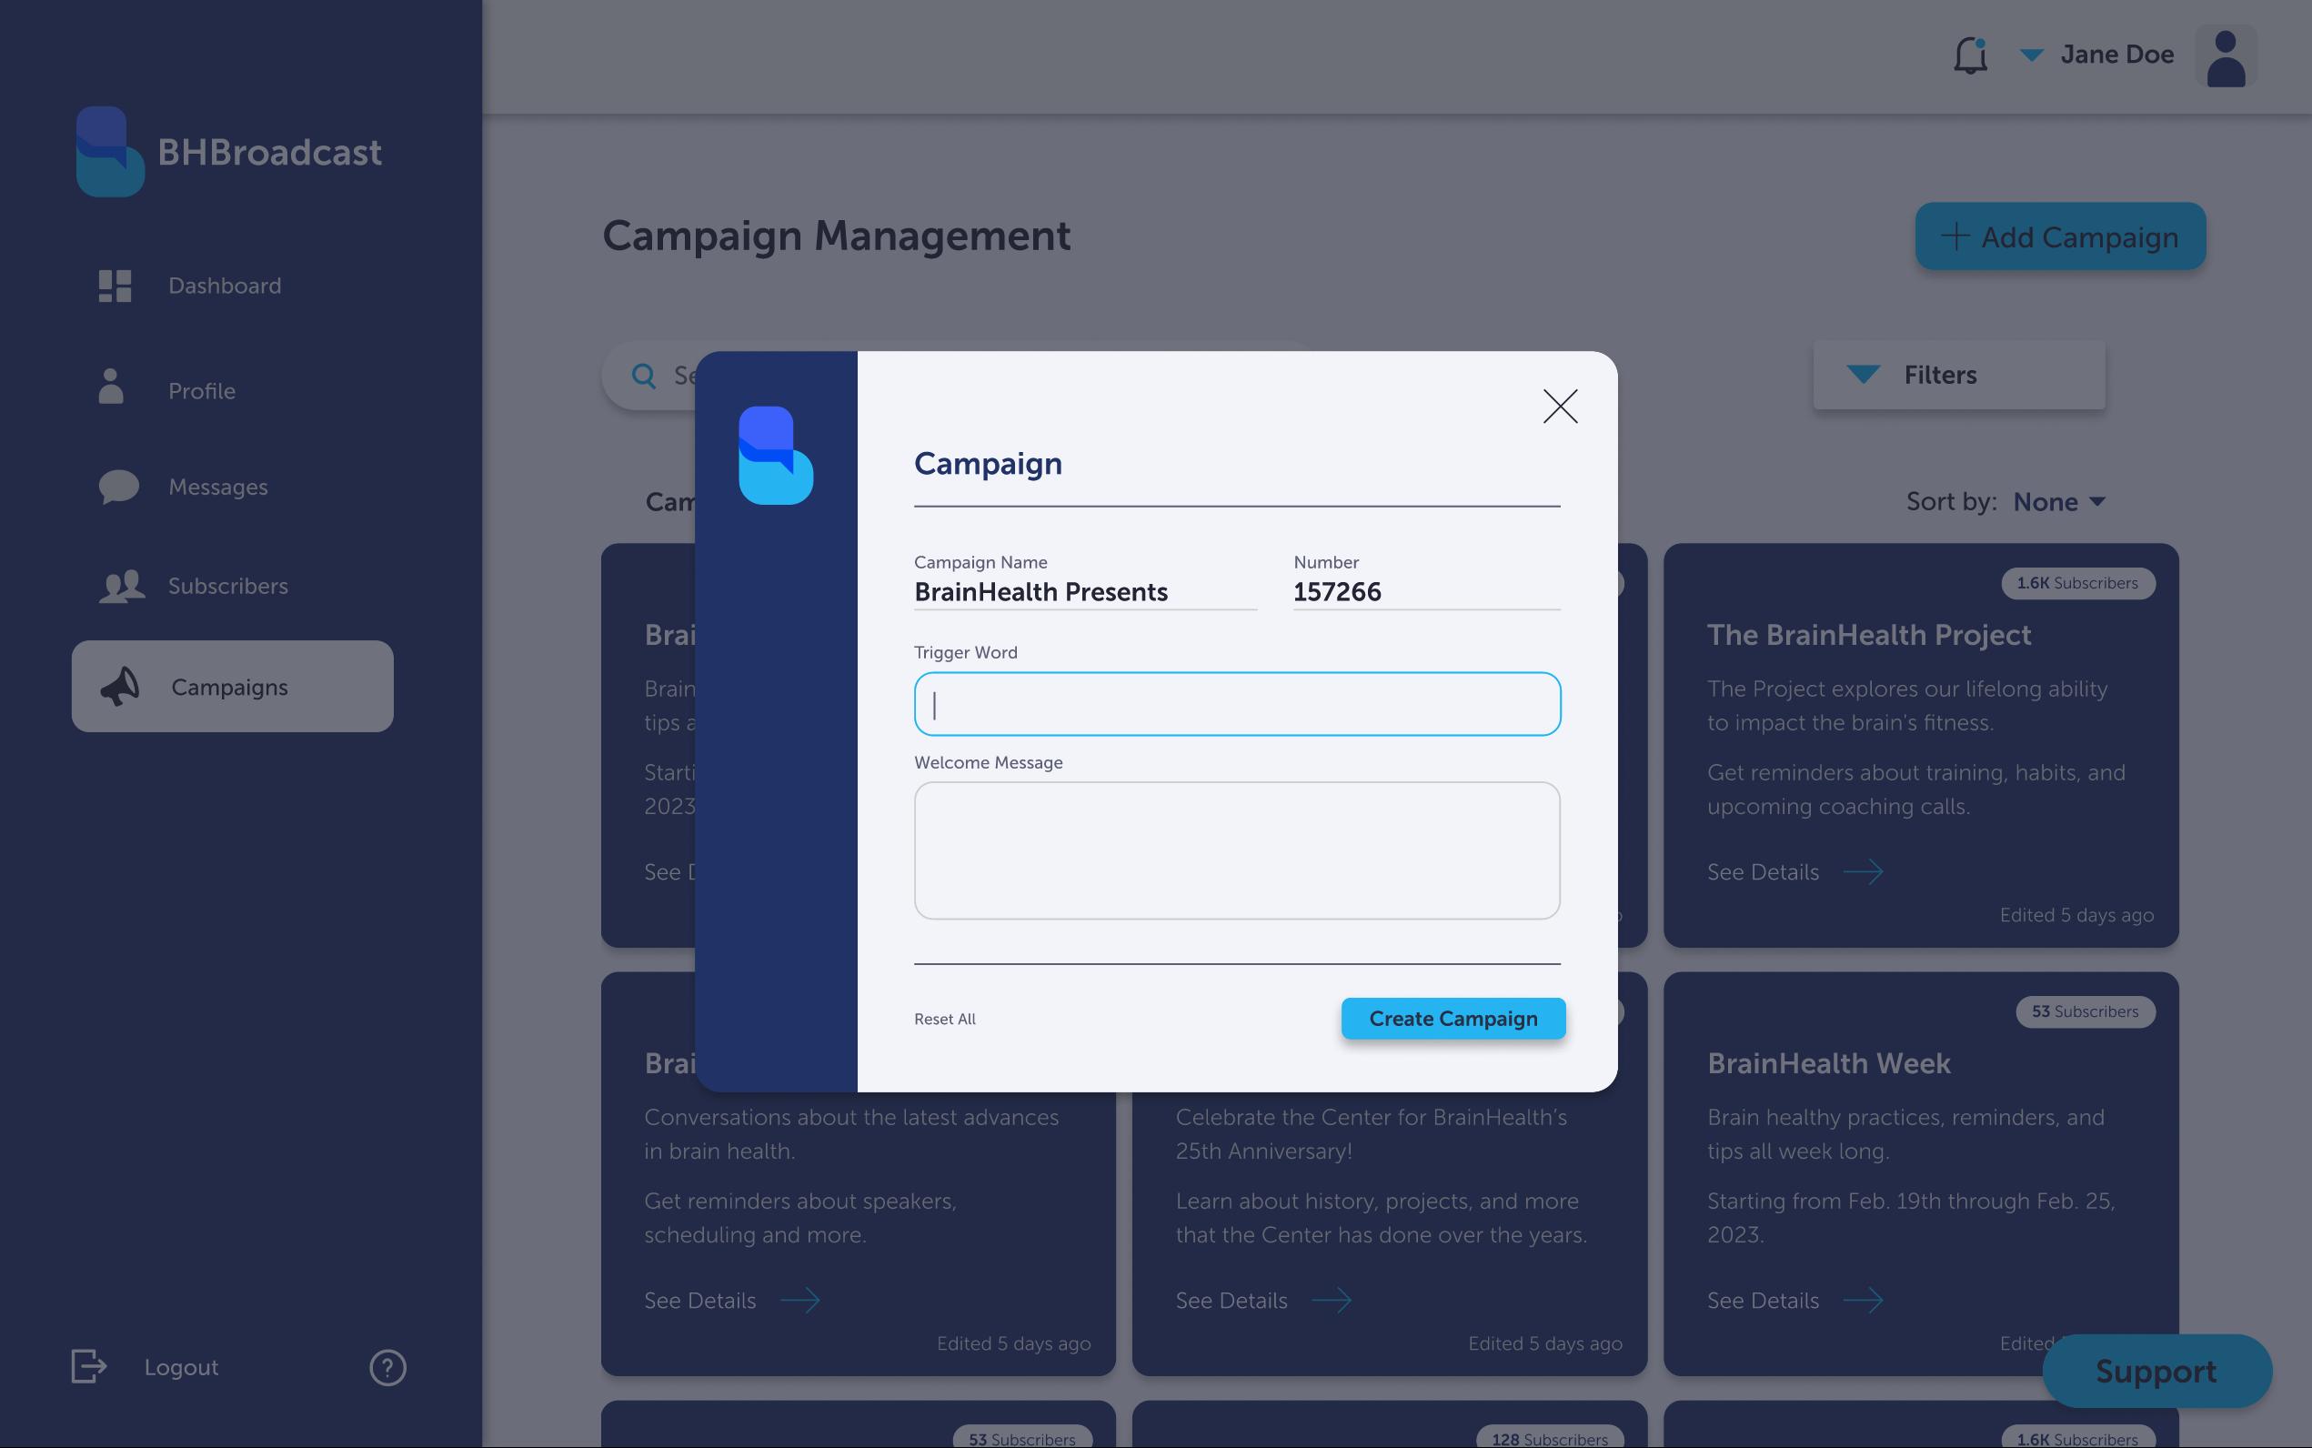2312x1448 pixels.
Task: Click the Dashboard grid icon
Action: pyautogui.click(x=115, y=286)
